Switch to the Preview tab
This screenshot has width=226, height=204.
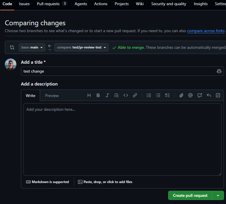52,96
